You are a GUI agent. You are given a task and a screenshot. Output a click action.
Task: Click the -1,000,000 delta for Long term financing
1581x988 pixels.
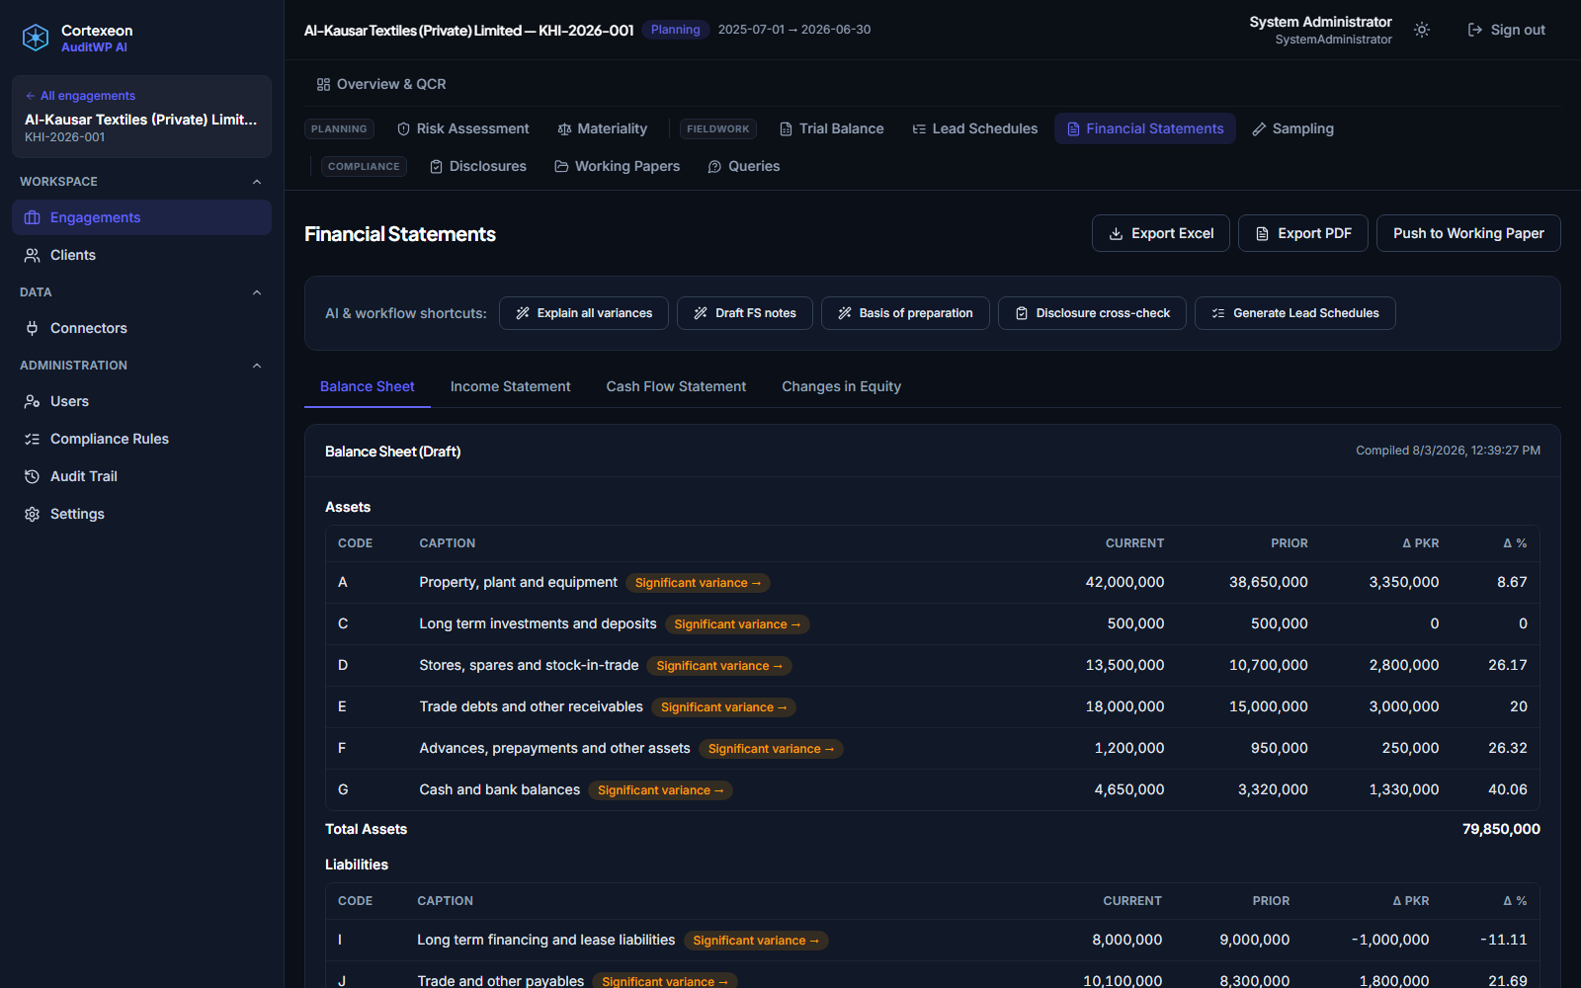[1390, 940]
